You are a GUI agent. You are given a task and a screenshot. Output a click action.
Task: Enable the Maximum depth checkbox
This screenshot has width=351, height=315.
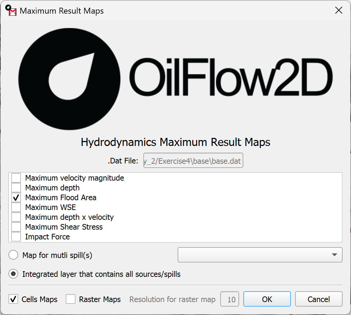pyautogui.click(x=16, y=188)
